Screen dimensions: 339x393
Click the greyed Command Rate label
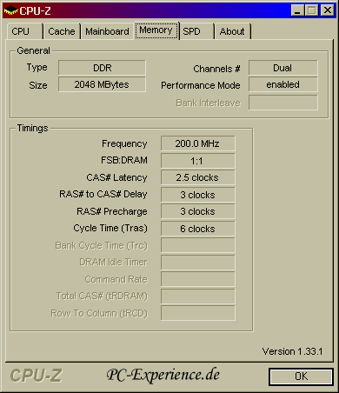pyautogui.click(x=116, y=279)
